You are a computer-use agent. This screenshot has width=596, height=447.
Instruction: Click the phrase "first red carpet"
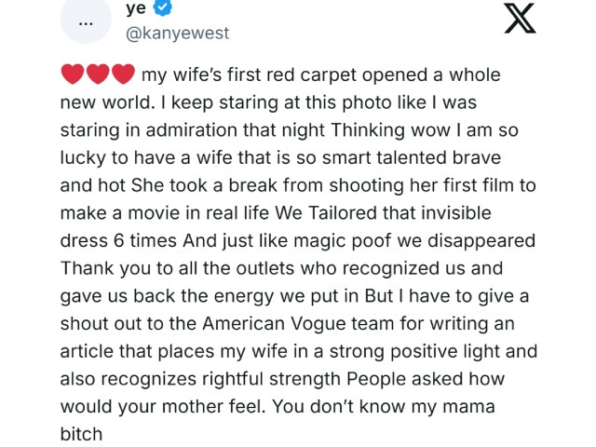[x=291, y=75]
